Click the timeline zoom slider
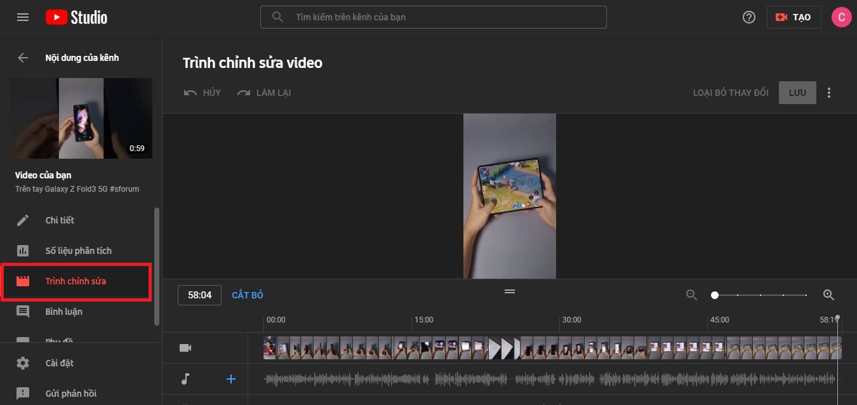This screenshot has height=405, width=857. (761, 295)
